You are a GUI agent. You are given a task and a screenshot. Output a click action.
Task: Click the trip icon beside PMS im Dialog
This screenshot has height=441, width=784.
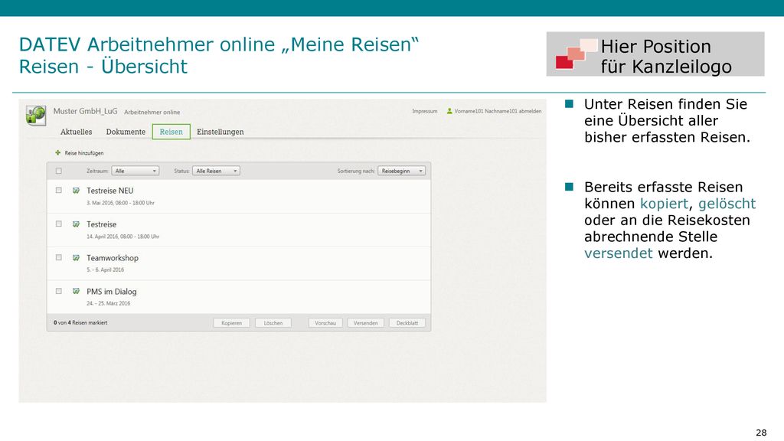click(76, 291)
